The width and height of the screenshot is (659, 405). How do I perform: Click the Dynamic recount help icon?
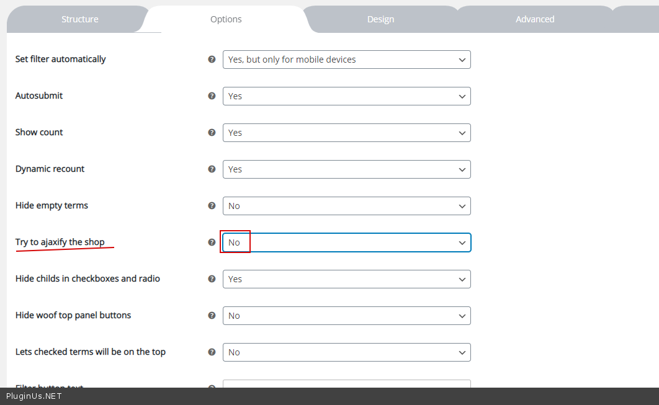tap(212, 169)
